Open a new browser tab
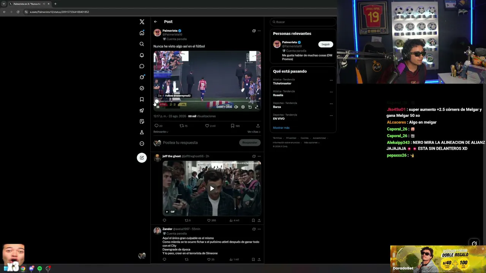This screenshot has width=486, height=273. 55,4
